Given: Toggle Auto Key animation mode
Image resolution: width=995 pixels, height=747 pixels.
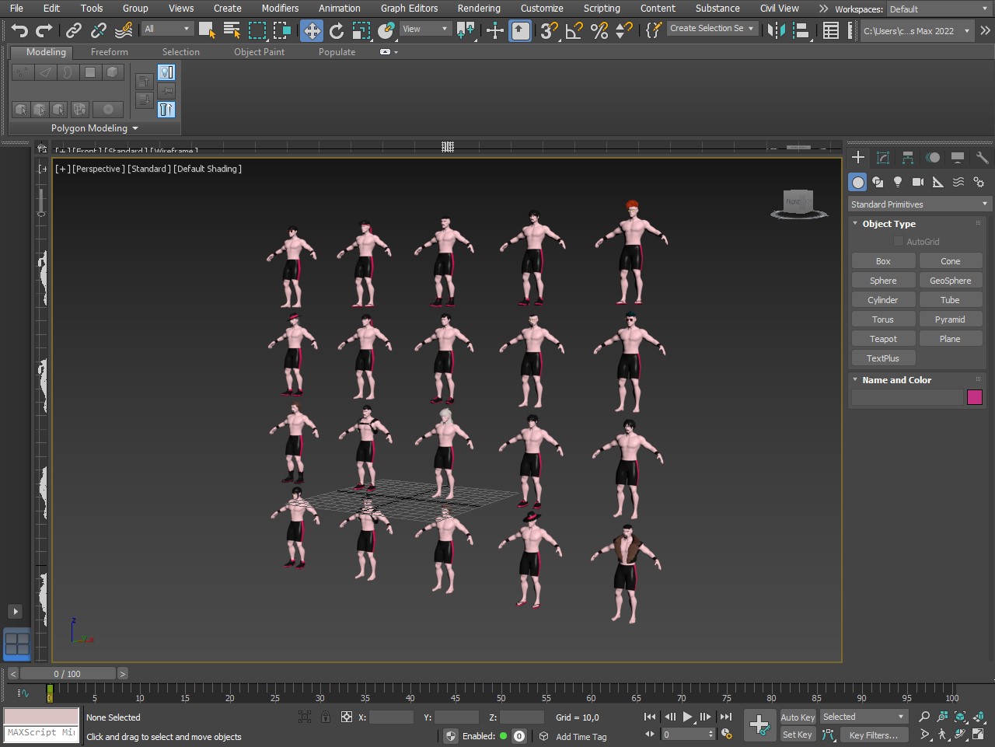Looking at the screenshot, I should (x=798, y=717).
